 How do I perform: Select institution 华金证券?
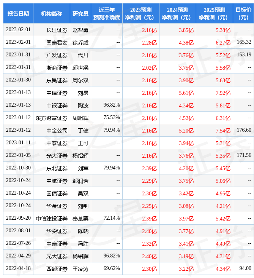(57, 206)
